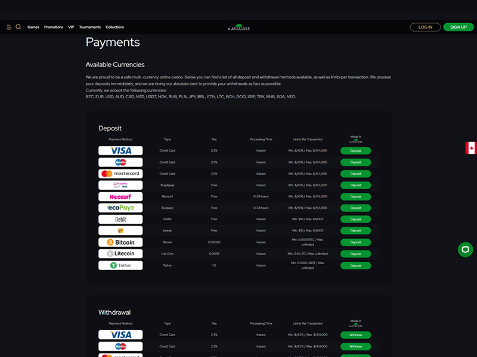477x357 pixels.
Task: Click Deposit button for Tether
Action: pyautogui.click(x=355, y=265)
